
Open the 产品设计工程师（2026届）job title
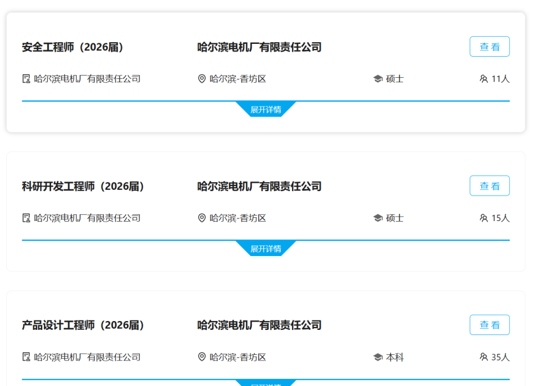(83, 325)
